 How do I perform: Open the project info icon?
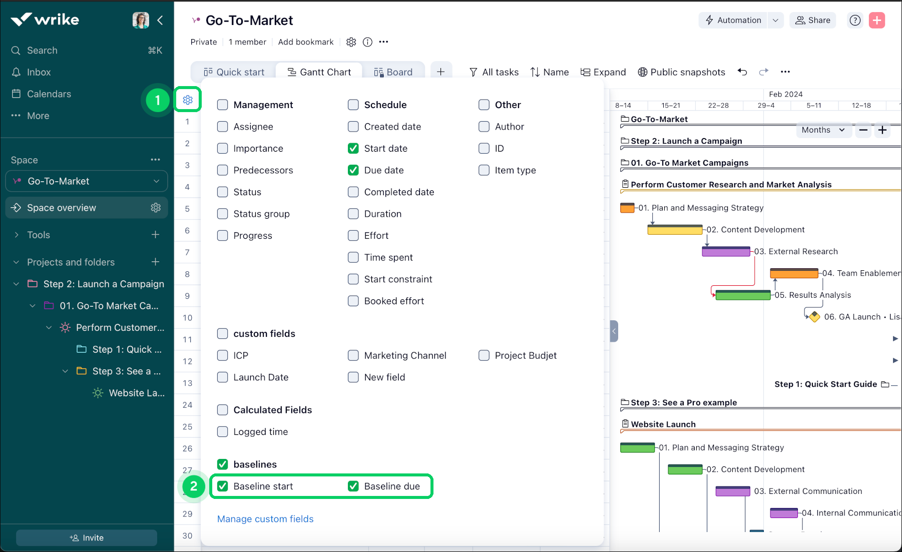(x=367, y=42)
